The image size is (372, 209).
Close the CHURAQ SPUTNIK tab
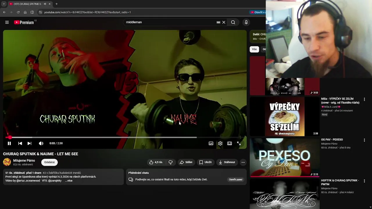49,4
